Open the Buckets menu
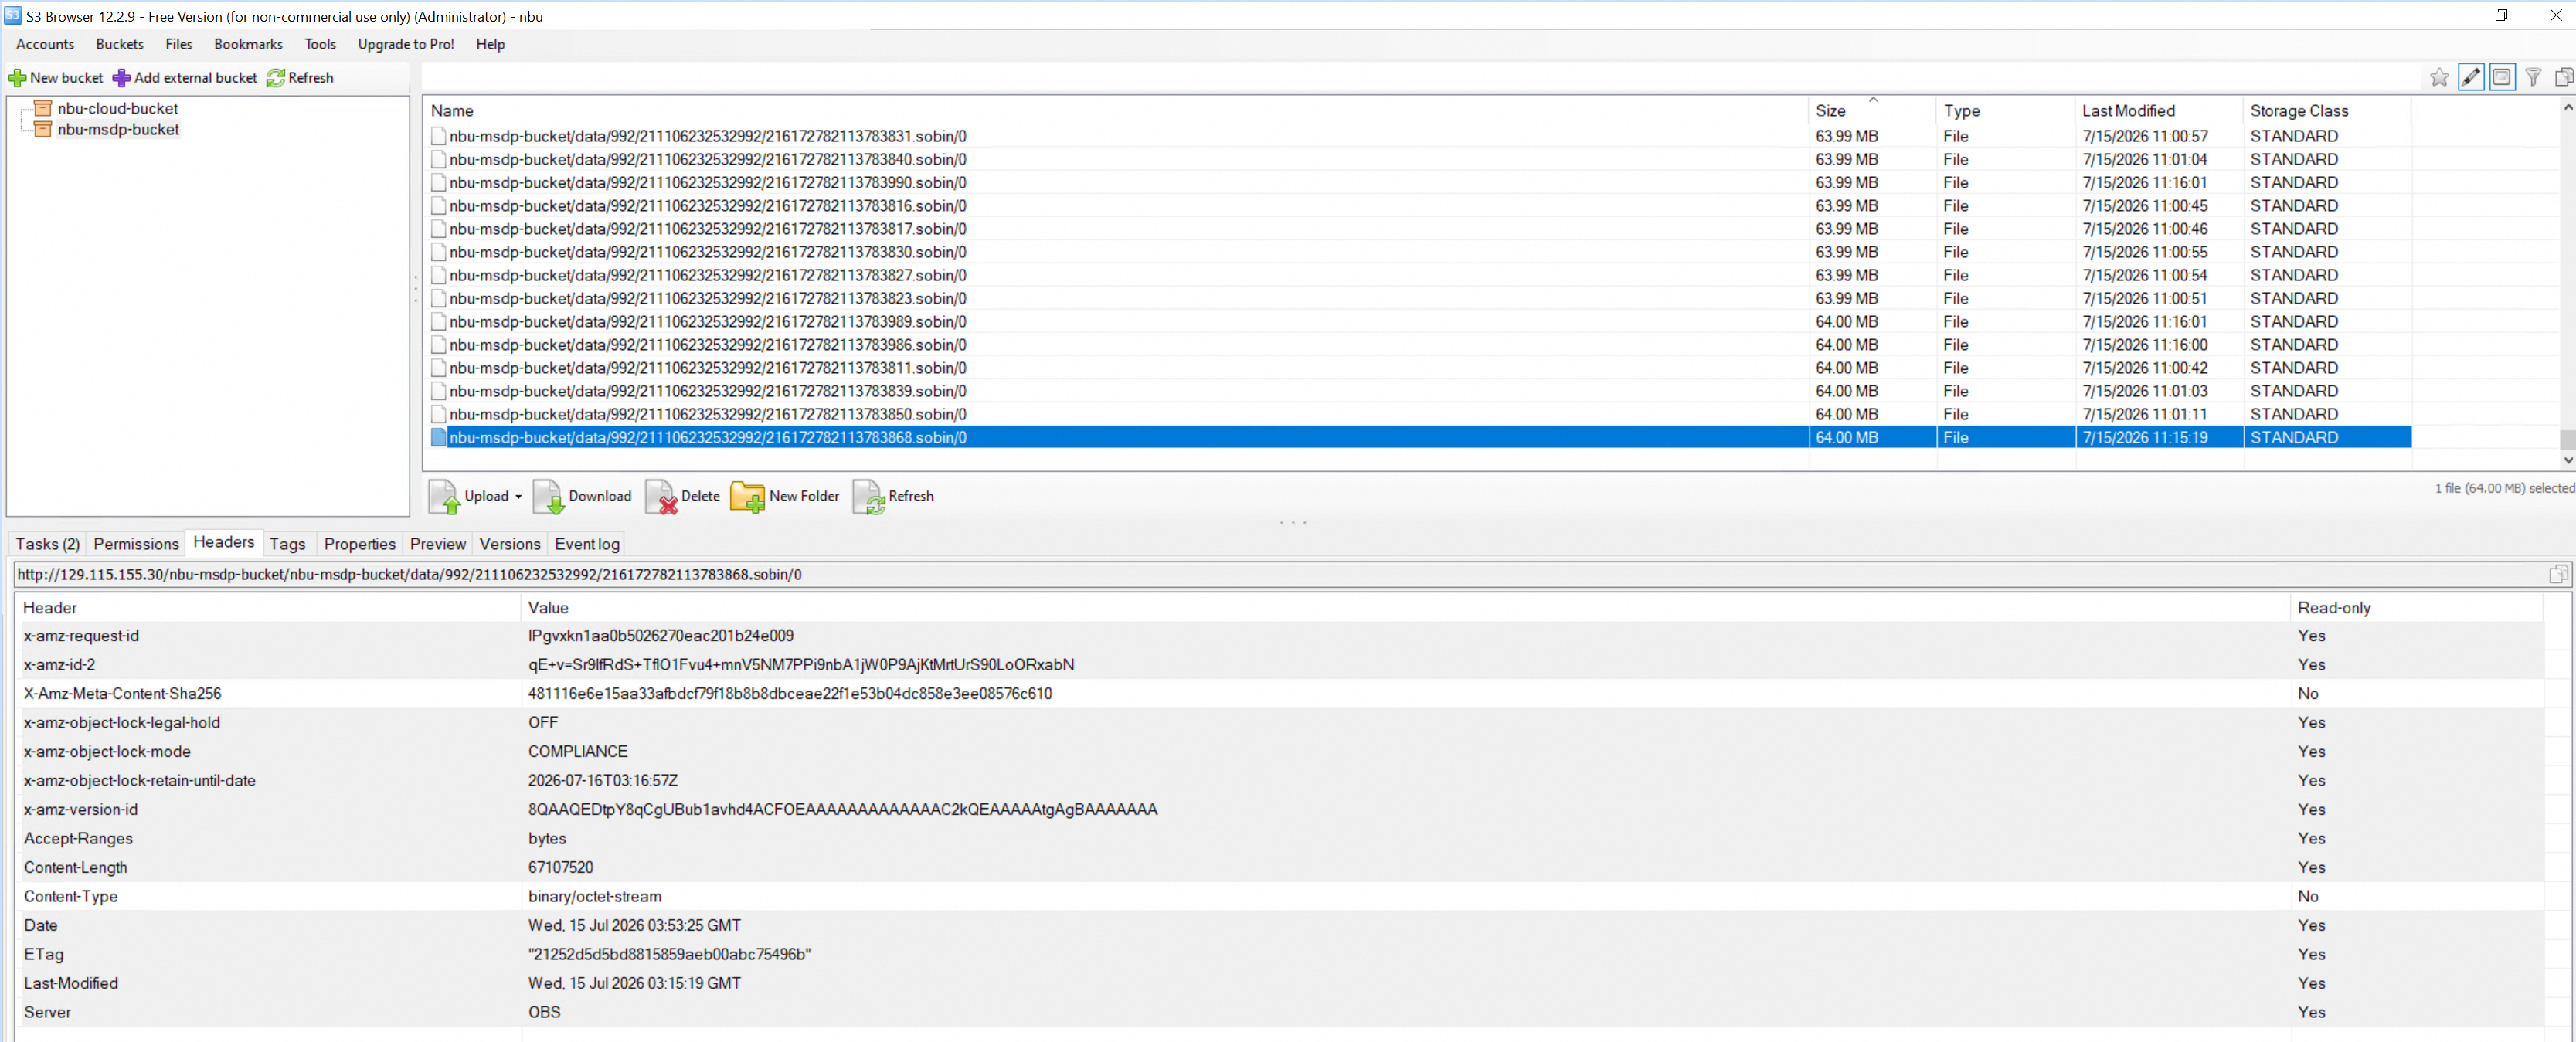 (120, 44)
